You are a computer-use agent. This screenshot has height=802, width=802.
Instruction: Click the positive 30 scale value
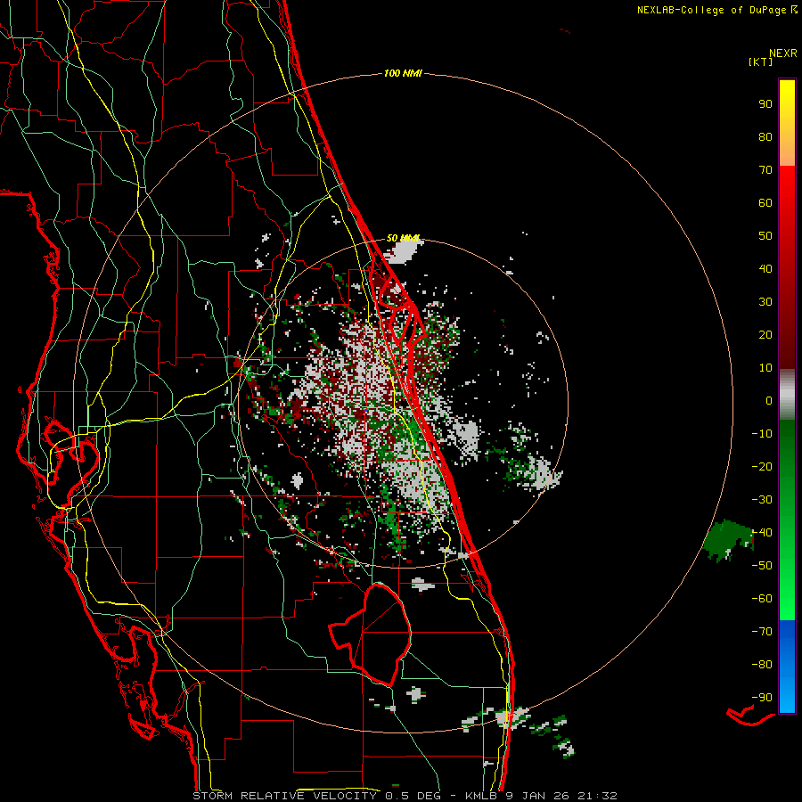click(765, 302)
